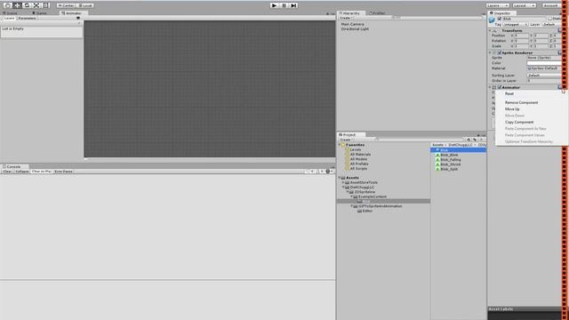Open the Layer dropdown (Default) in Inspector
This screenshot has width=569, height=320.
pos(551,24)
